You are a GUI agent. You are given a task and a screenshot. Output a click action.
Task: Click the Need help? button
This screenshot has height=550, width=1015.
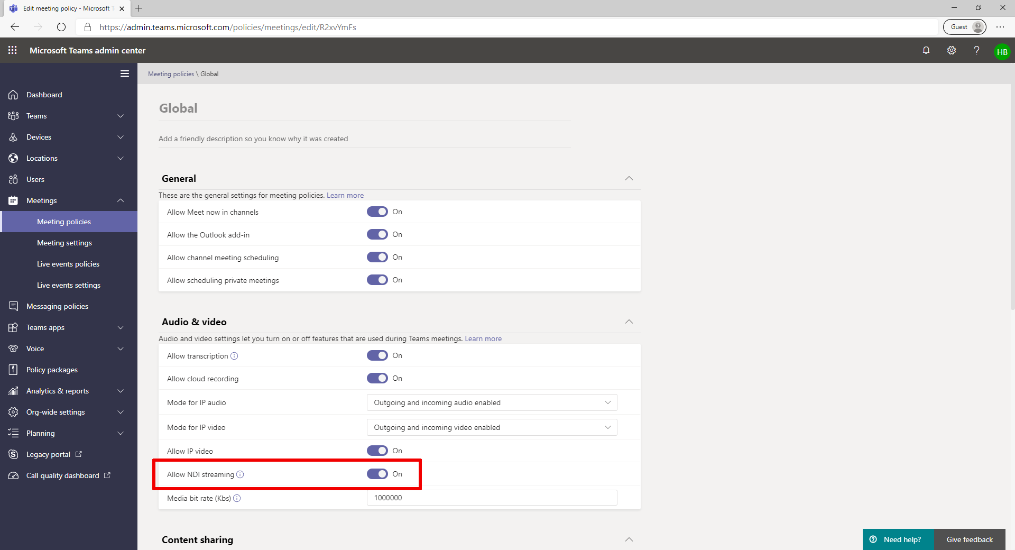[898, 539]
